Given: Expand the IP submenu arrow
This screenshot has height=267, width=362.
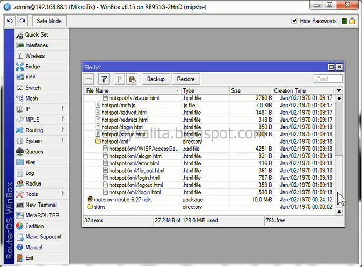Looking at the screenshot, I should tap(63, 109).
